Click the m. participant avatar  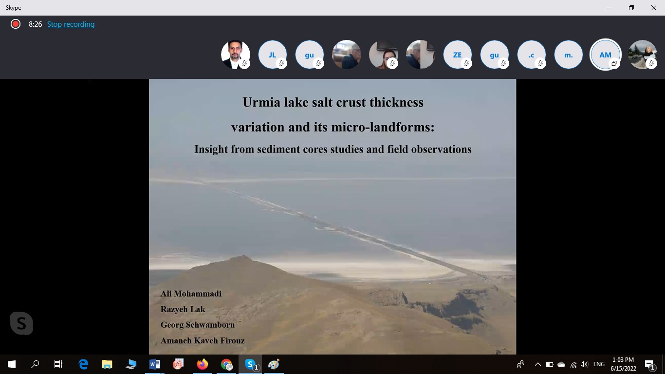tap(568, 55)
